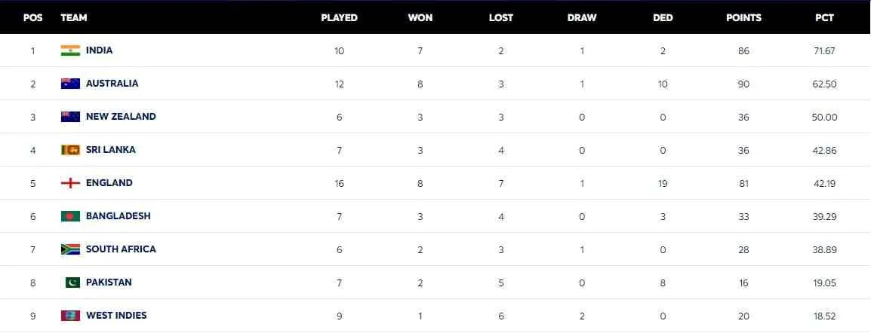Click the England flag icon

pyautogui.click(x=70, y=183)
